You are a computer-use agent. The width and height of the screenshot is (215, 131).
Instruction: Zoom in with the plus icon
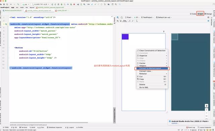[207, 110]
